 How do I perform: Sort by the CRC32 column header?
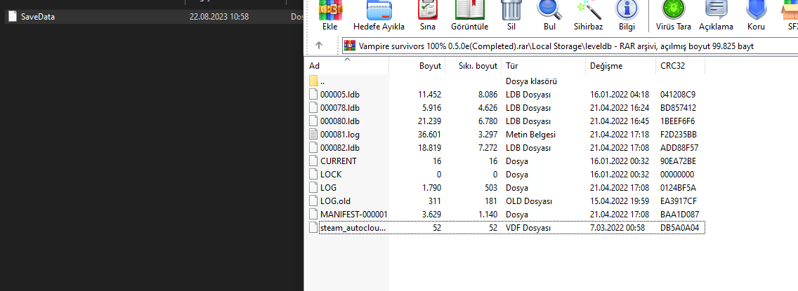click(681, 66)
